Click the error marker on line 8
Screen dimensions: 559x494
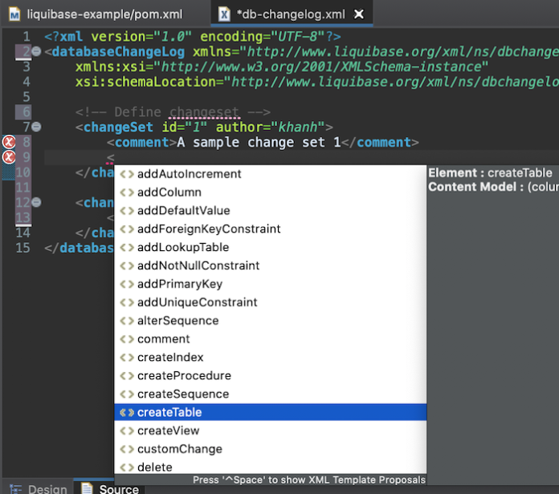coord(9,142)
